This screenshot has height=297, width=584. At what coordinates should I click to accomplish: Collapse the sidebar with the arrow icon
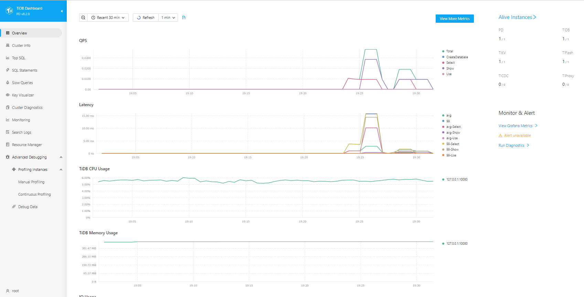62,11
